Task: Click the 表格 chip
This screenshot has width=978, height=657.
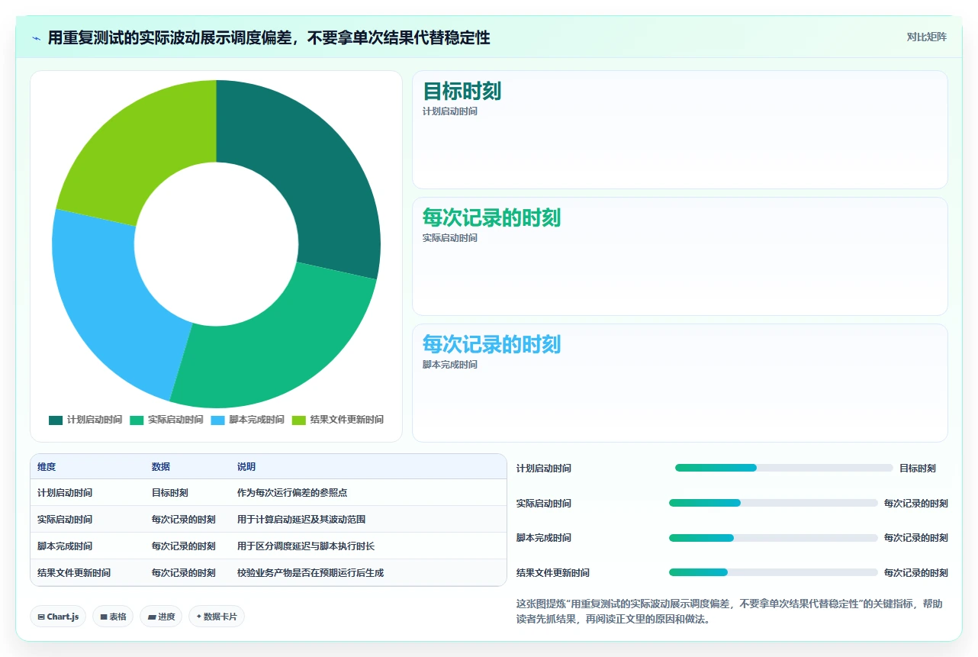Action: tap(113, 617)
